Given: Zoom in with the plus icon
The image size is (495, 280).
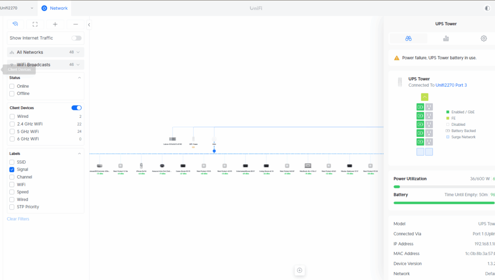Looking at the screenshot, I should point(55,24).
